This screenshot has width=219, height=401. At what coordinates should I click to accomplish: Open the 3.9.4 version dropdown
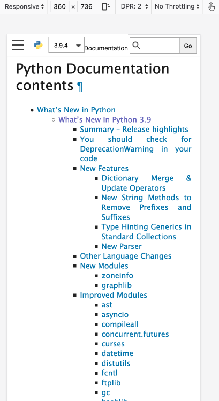(66, 45)
